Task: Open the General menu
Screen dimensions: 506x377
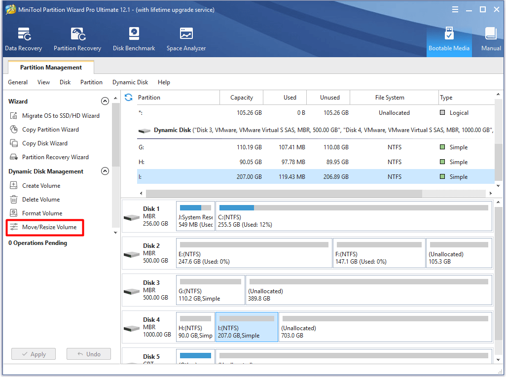Action: coord(18,82)
